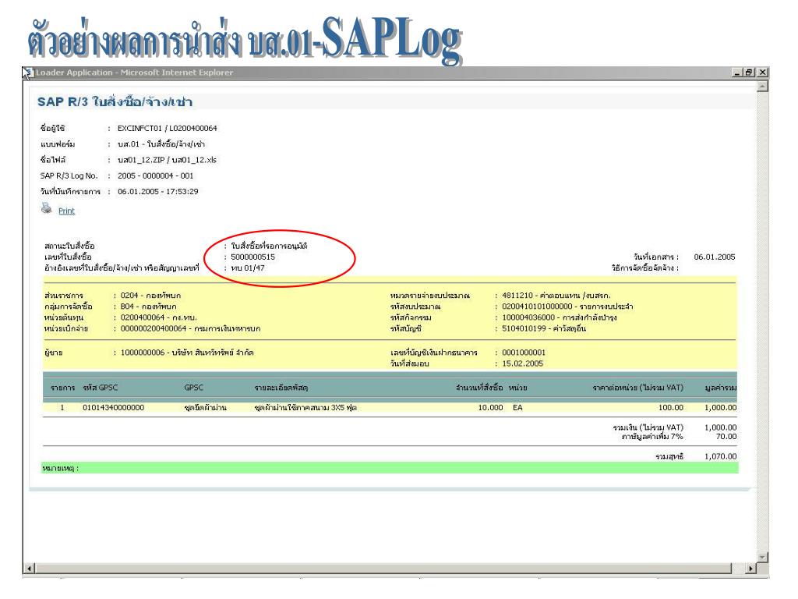Select GPSC code 01014340000000 in row 1
Screen dimensions: 798x599
[114, 407]
